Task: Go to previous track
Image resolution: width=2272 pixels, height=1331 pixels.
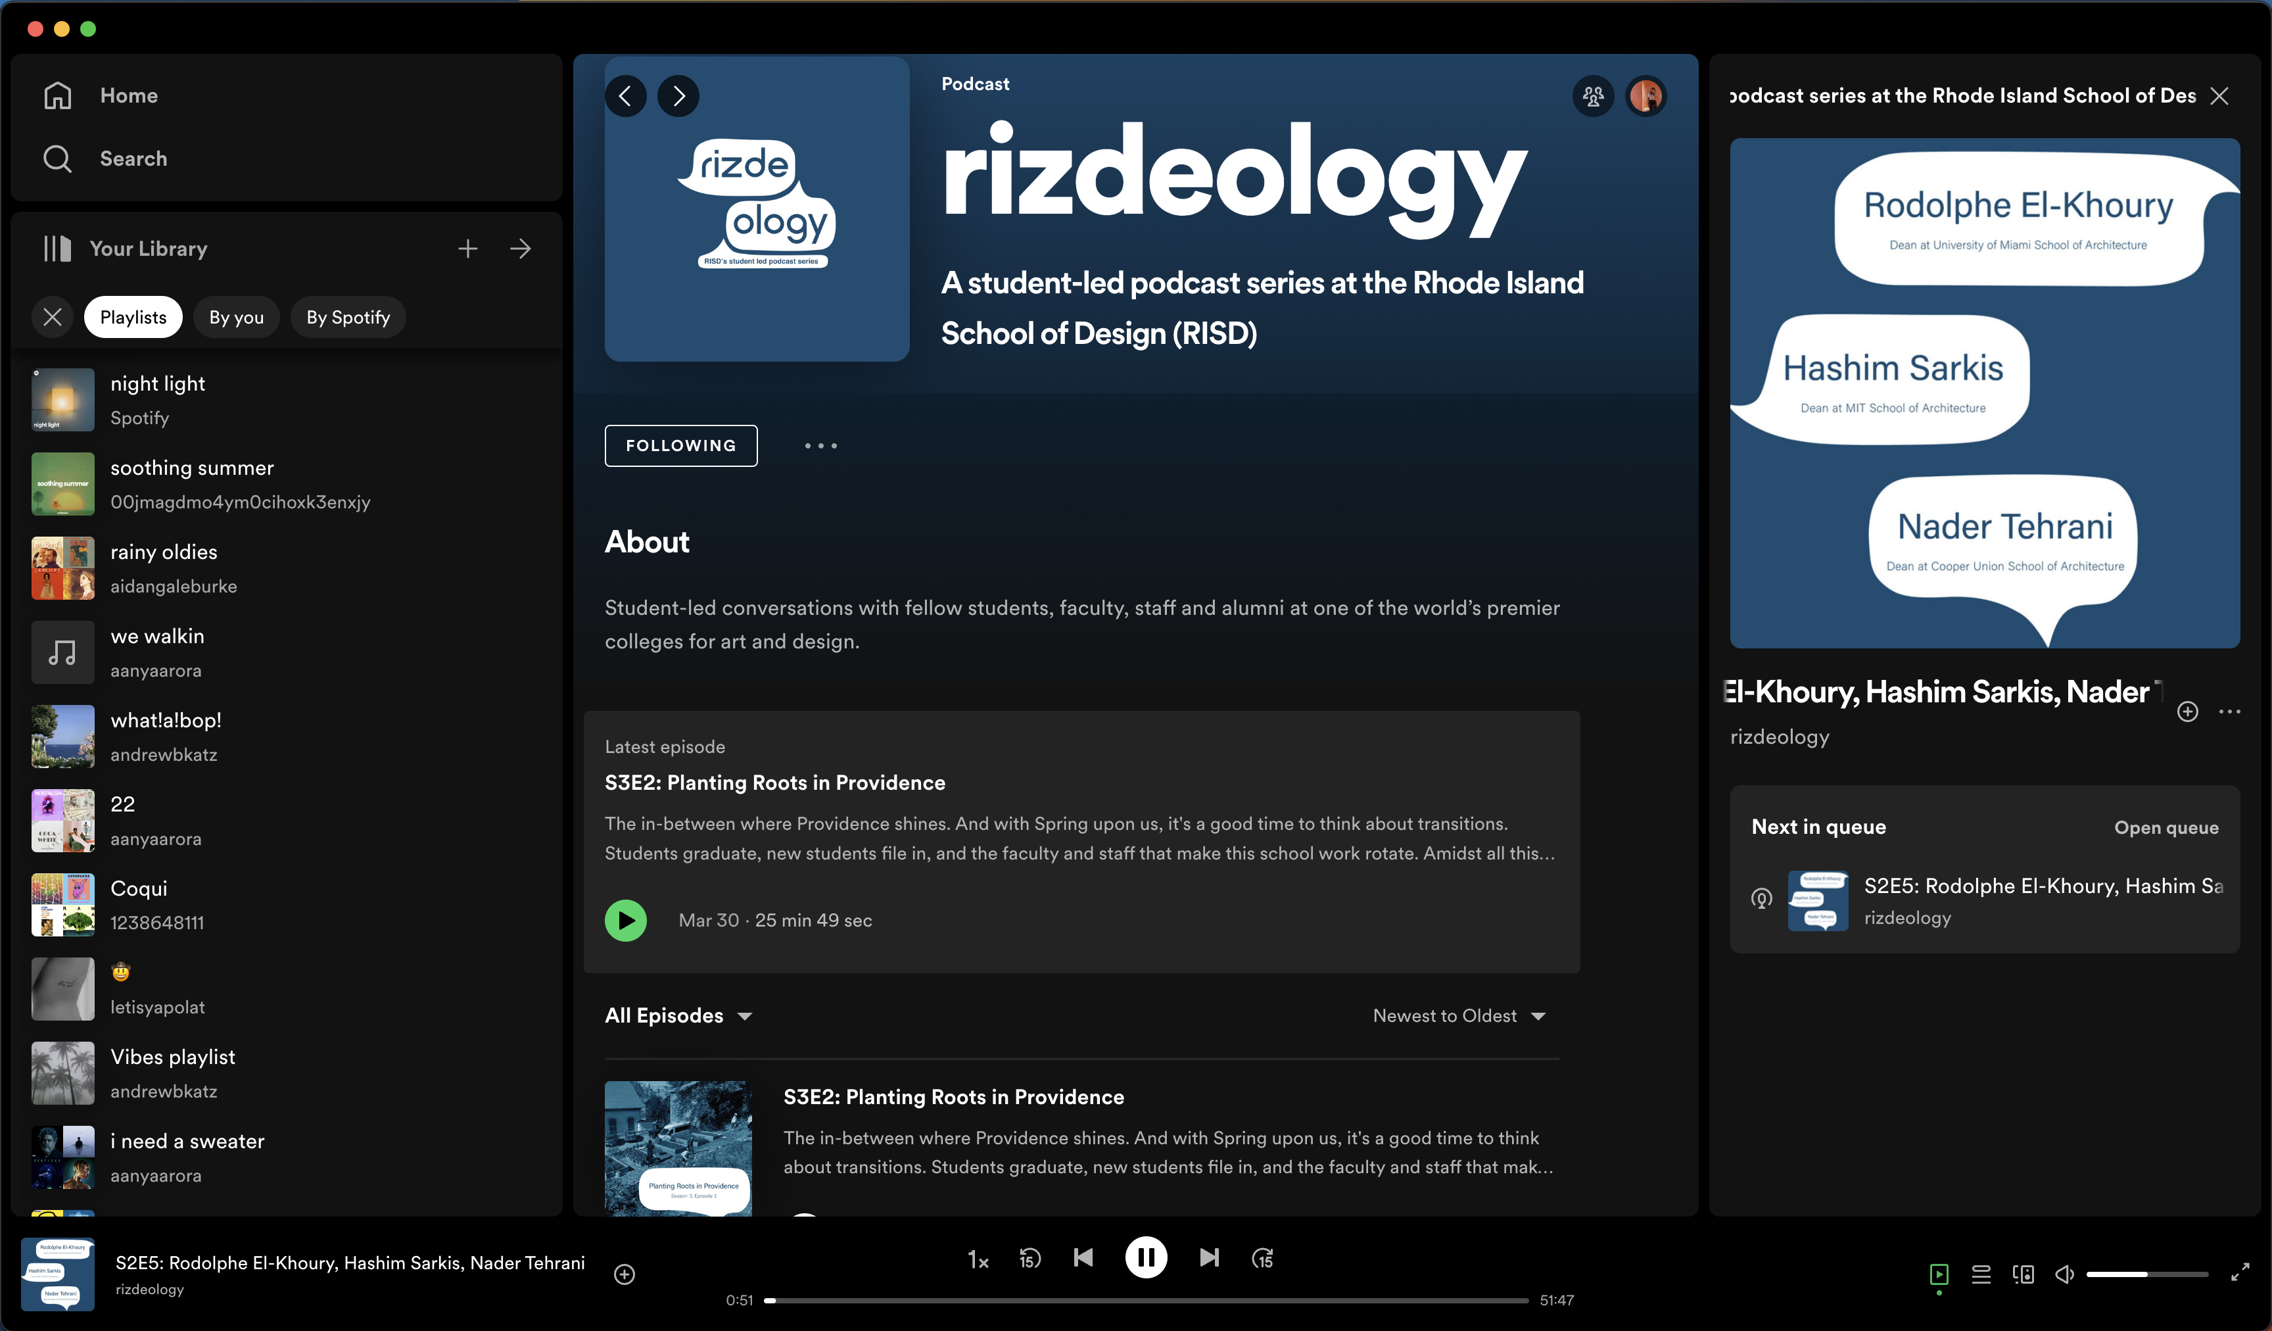Action: [x=1083, y=1258]
